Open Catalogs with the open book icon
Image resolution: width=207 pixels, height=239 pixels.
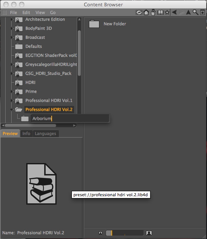(160, 12)
